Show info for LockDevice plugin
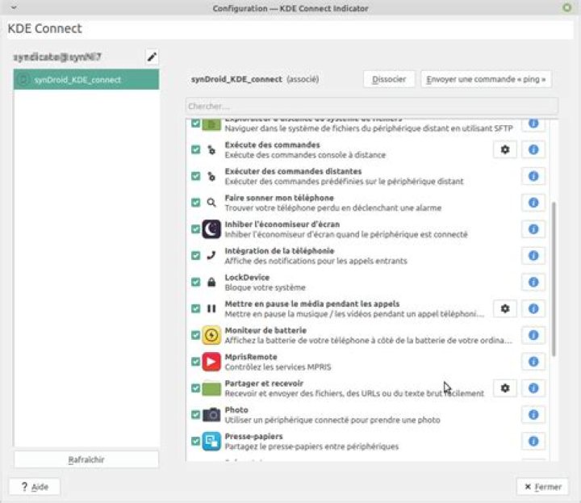The image size is (581, 503). pos(533,282)
